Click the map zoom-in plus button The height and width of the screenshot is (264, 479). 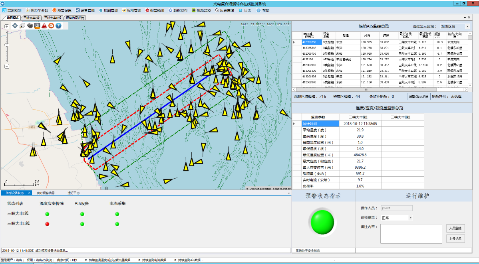pyautogui.click(x=7, y=27)
